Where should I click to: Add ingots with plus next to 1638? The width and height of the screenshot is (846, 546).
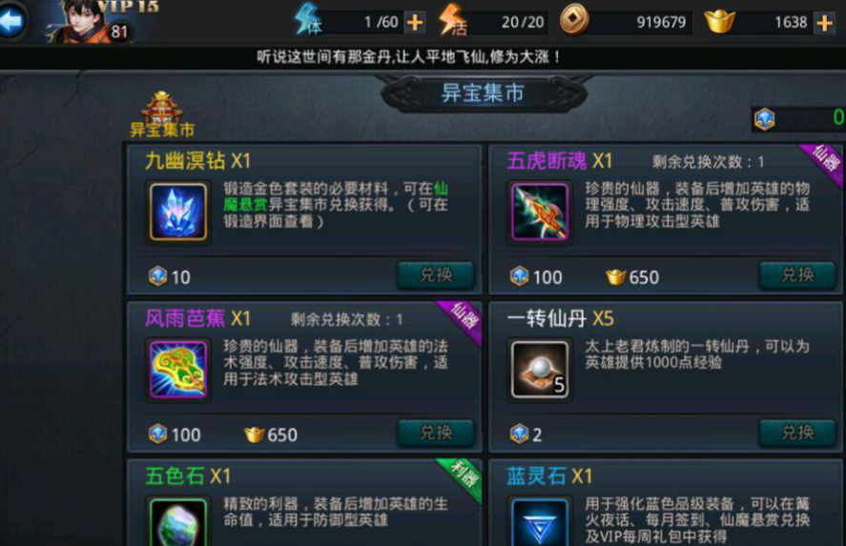click(824, 22)
